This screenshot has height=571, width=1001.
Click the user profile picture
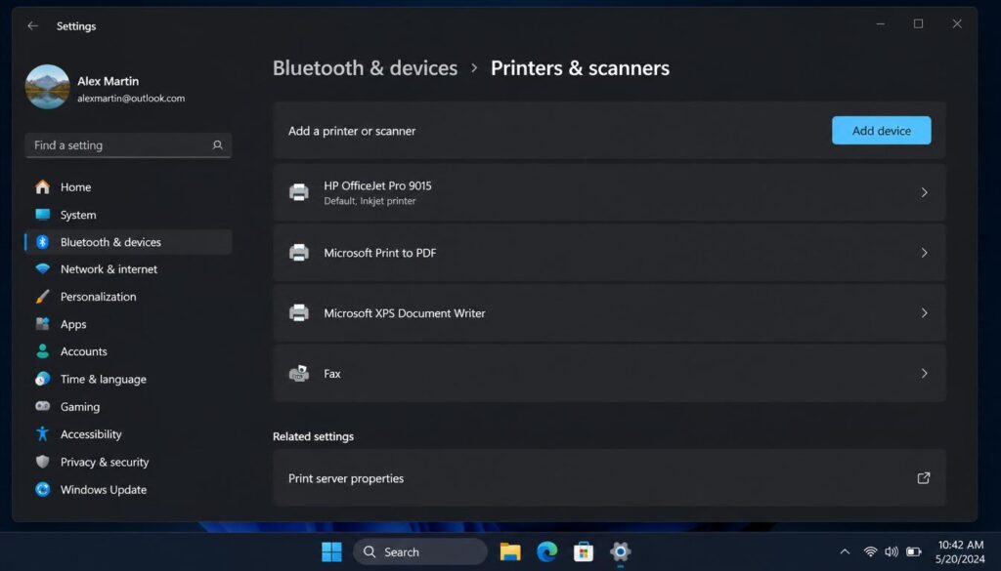pyautogui.click(x=47, y=87)
